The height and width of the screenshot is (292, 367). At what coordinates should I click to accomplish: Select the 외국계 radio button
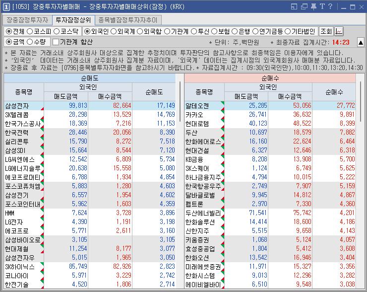tap(114, 31)
